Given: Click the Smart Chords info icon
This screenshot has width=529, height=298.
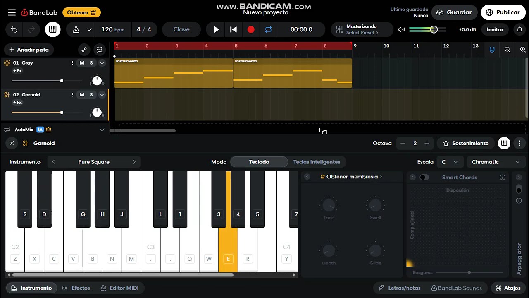Looking at the screenshot, I should [503, 177].
